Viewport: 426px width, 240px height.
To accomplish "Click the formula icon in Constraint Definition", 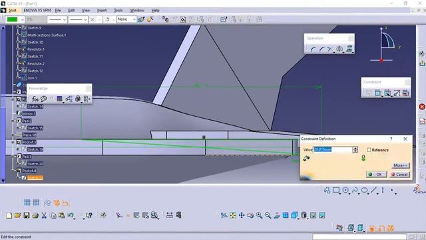I will tap(306, 158).
